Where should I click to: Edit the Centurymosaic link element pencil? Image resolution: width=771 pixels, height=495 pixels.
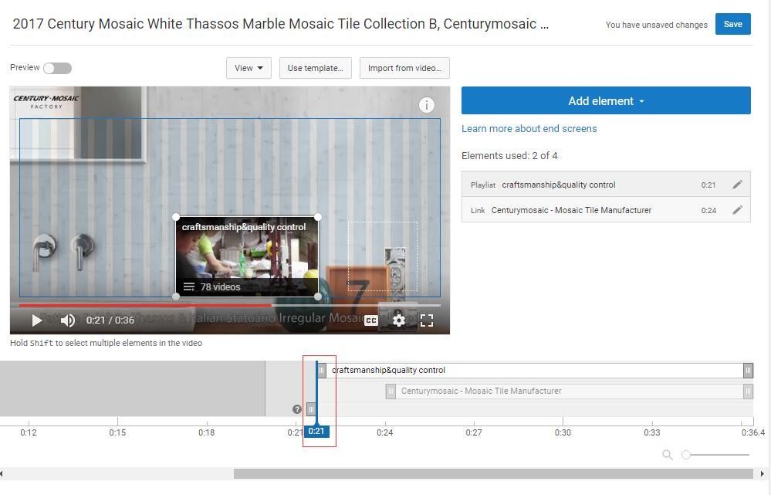coord(737,210)
